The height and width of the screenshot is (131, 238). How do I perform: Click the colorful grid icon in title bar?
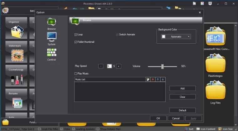coord(202,3)
